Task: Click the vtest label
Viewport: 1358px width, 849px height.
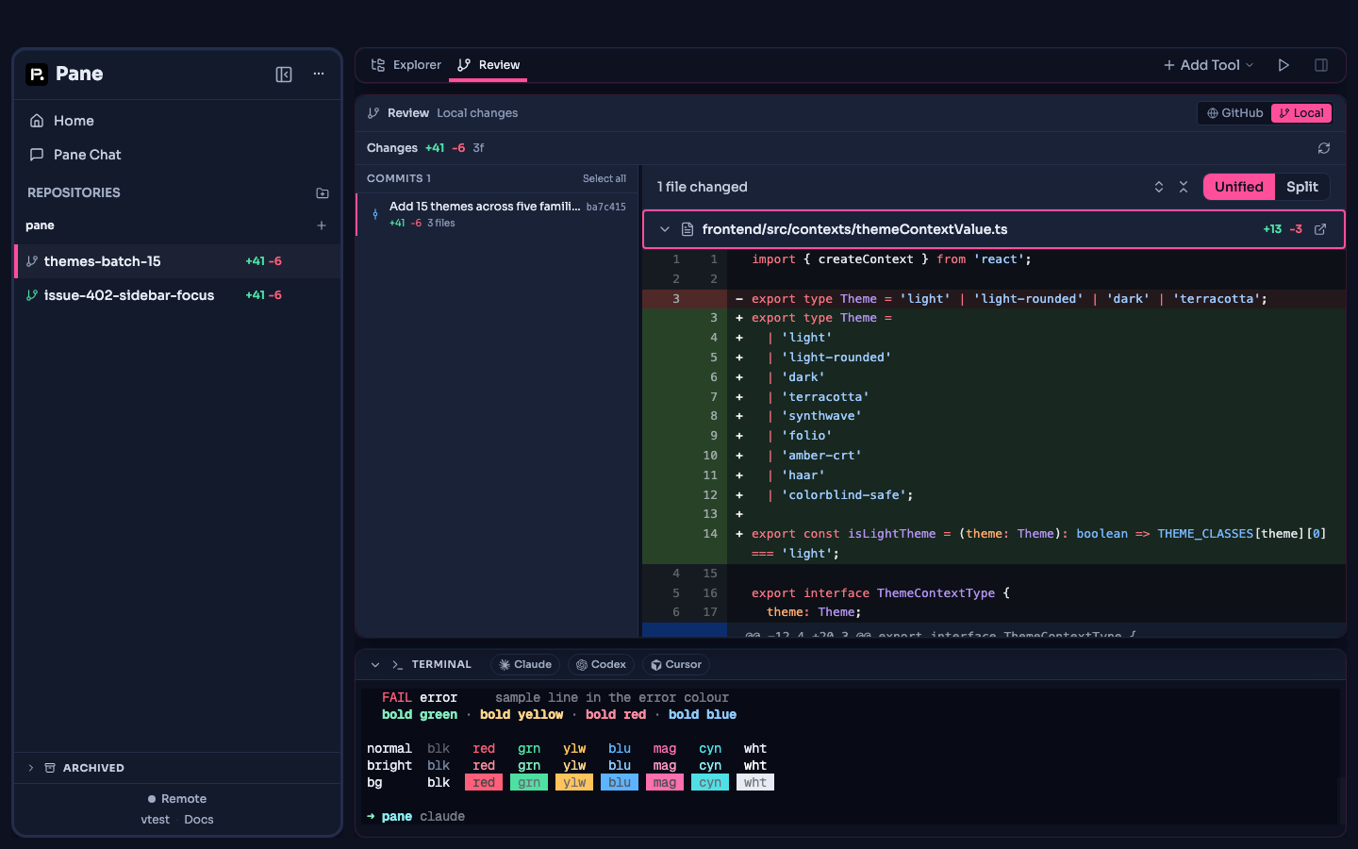Action: click(x=156, y=820)
